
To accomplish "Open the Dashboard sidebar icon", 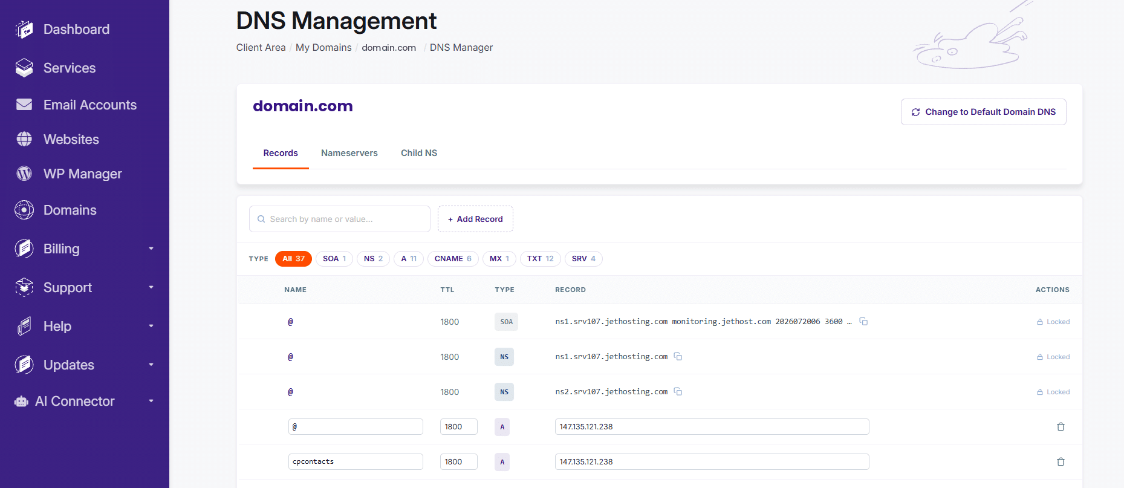I will click(x=24, y=29).
